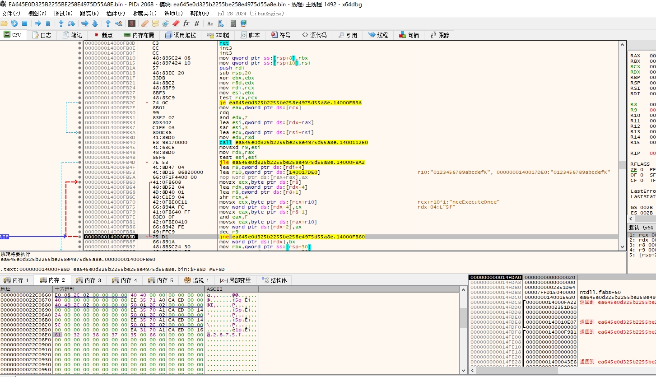
Task: Pause execution using the toolbar pause icon
Action: click(x=48, y=23)
